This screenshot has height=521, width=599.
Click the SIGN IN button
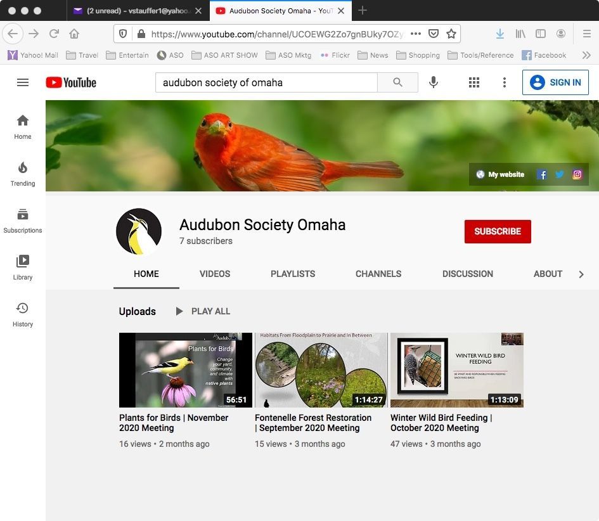pos(555,82)
